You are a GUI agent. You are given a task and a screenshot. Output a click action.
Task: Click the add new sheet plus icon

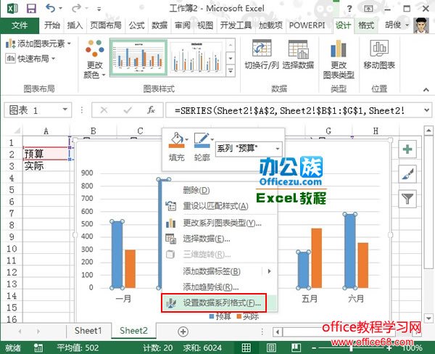tap(183, 332)
